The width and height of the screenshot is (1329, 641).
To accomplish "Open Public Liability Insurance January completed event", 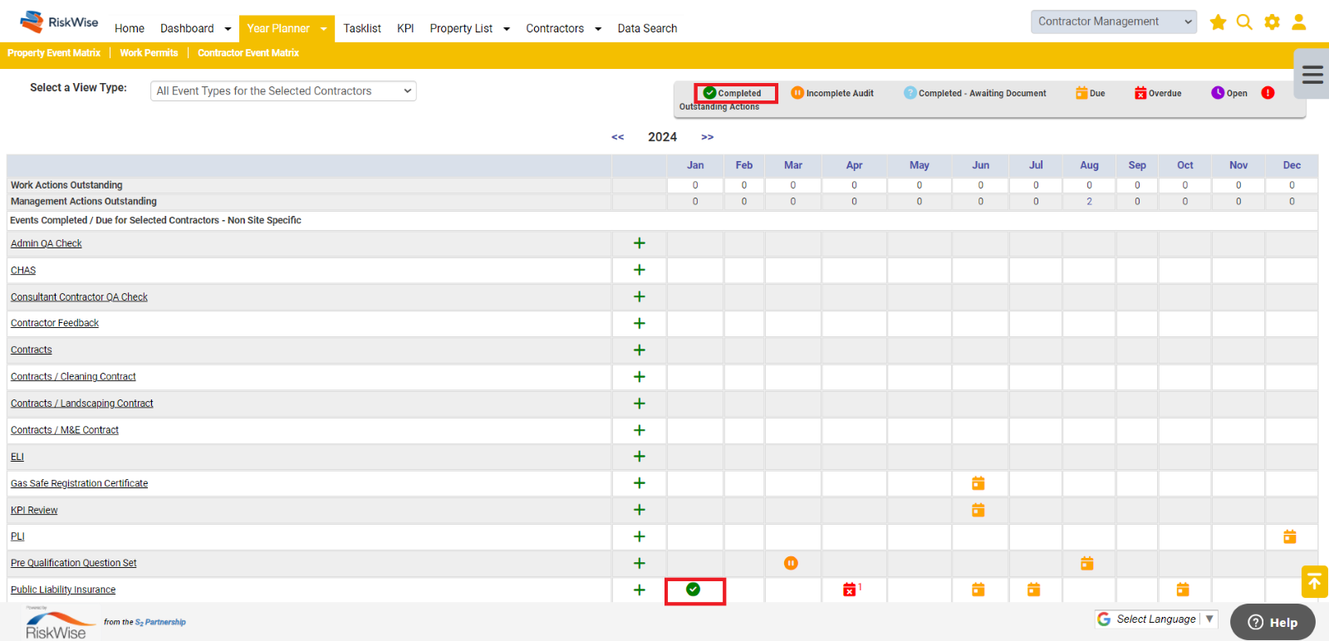I will click(x=694, y=590).
